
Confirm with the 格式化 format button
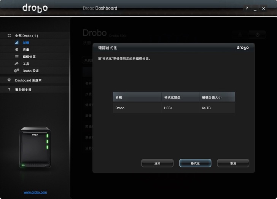click(x=195, y=163)
